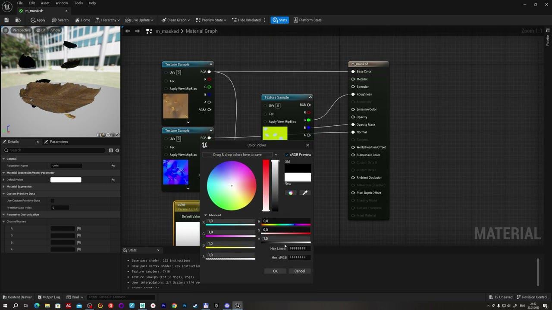This screenshot has height=310, width=552.
Task: Click the color theme button beside eyedropper
Action: click(x=291, y=193)
